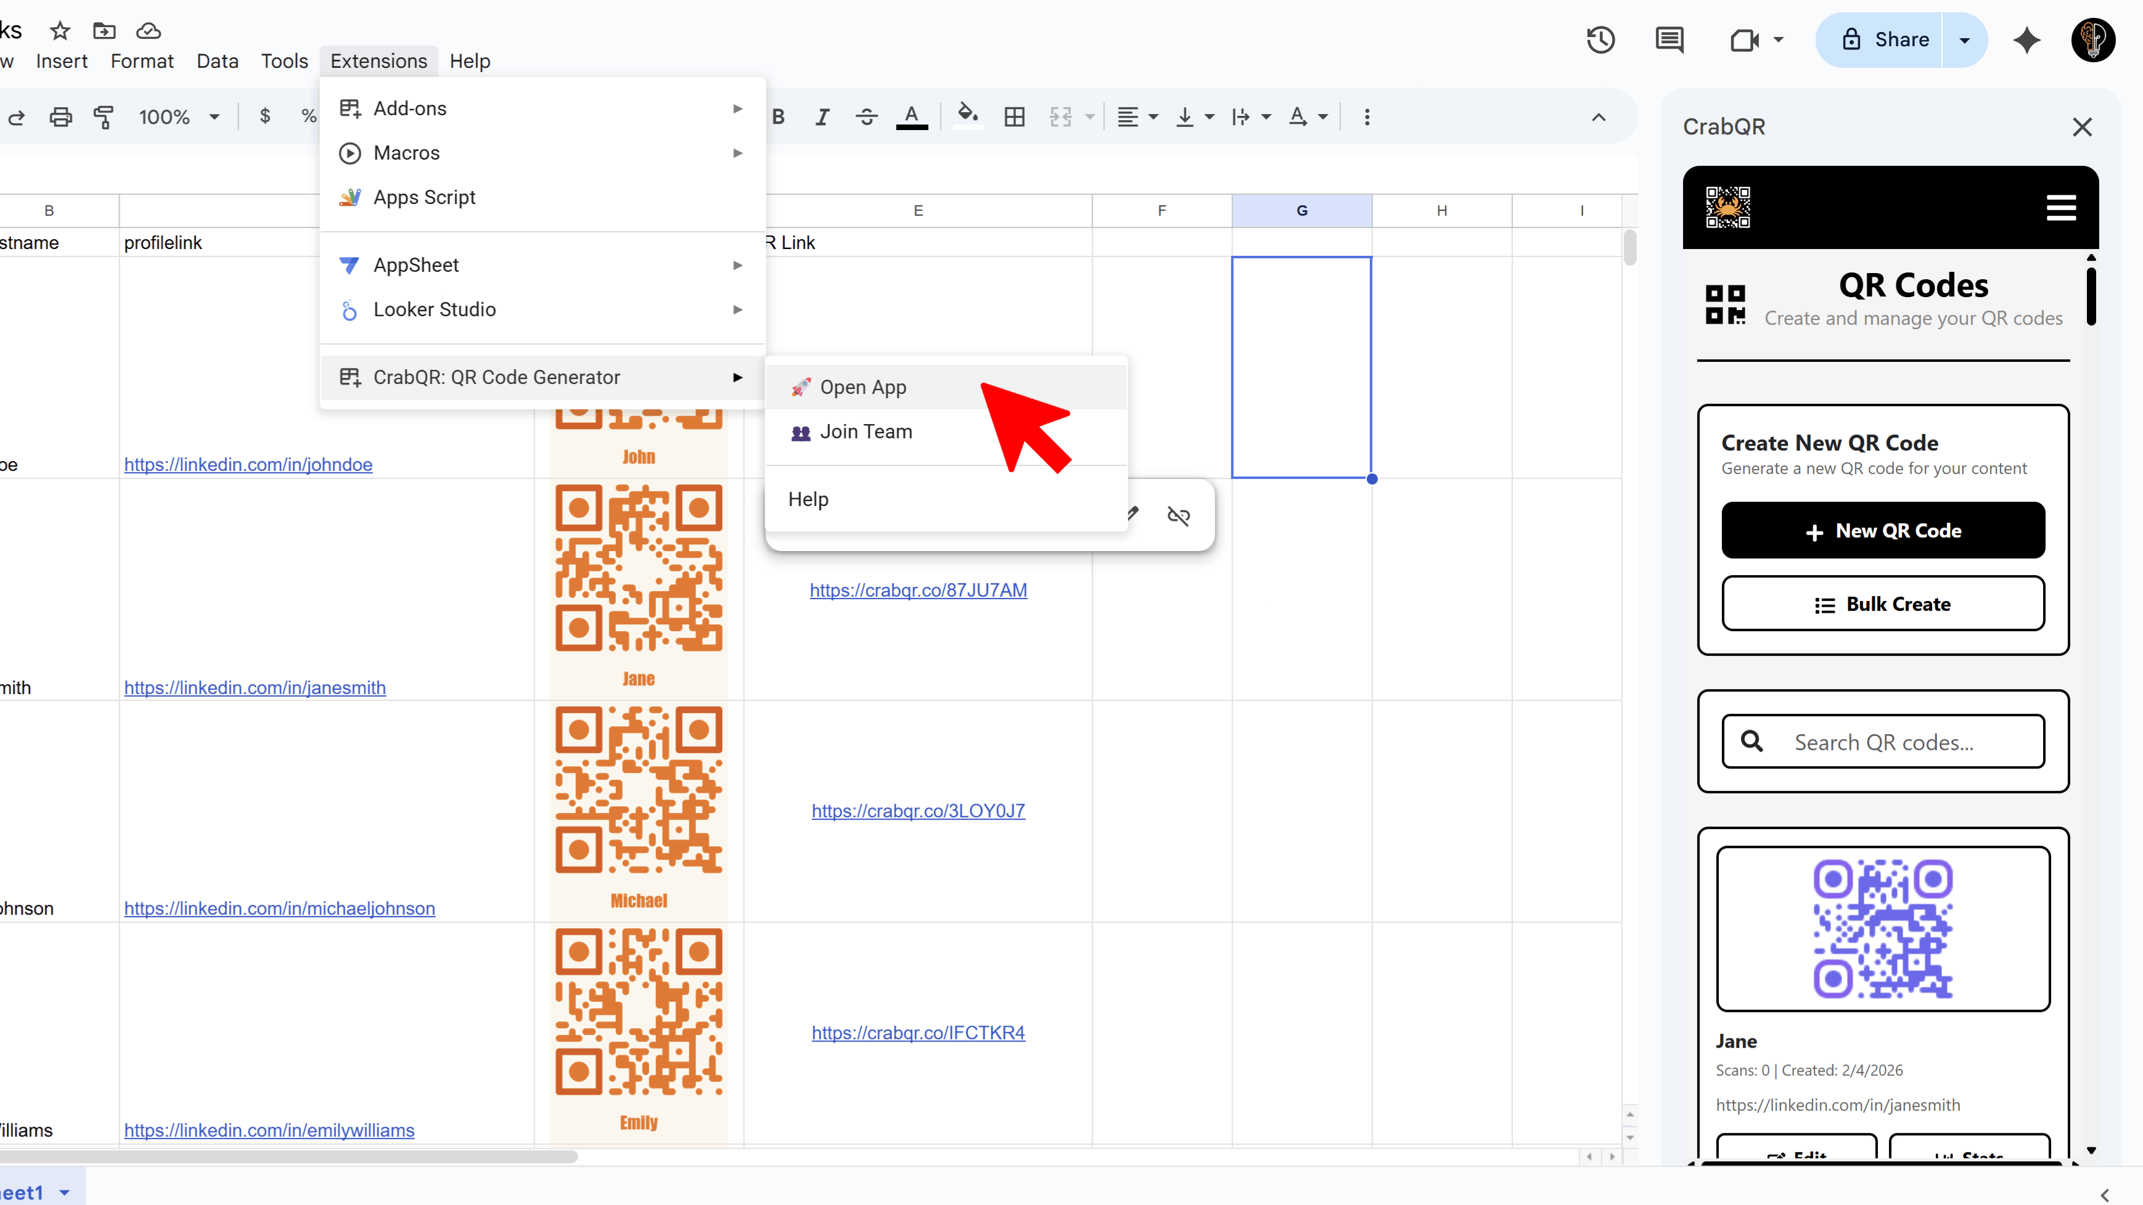Open the Share button dropdown arrow
This screenshot has height=1205, width=2143.
pyautogui.click(x=1965, y=39)
